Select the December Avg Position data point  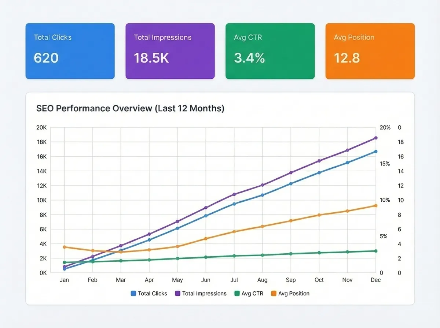375,205
